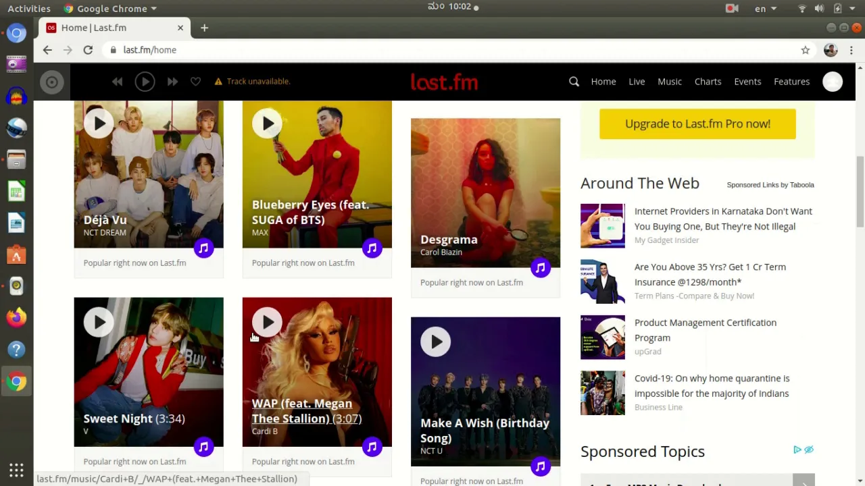
Task: Love the current track with heart icon
Action: click(195, 82)
